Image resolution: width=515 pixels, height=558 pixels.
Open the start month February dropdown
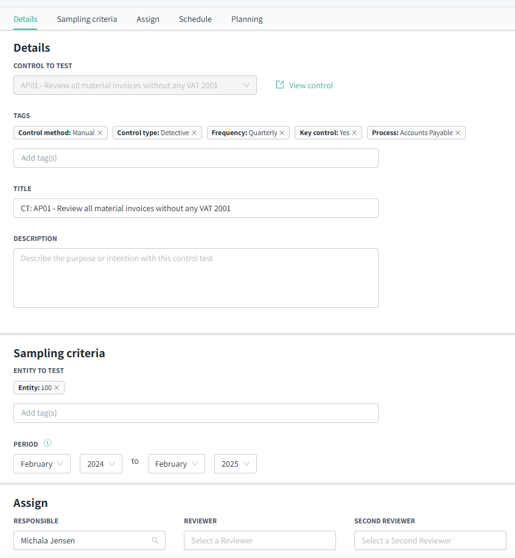coord(42,464)
